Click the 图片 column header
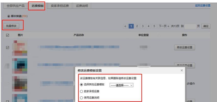This screenshot has height=102, width=217. pyautogui.click(x=20, y=35)
